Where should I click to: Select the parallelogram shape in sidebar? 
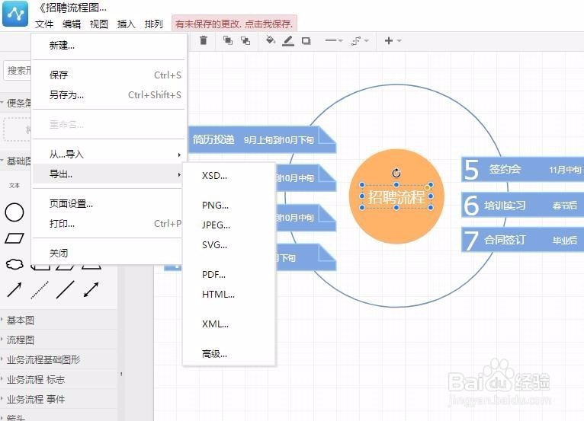[x=14, y=238]
